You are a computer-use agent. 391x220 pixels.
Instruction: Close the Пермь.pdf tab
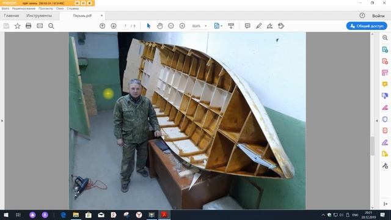point(101,15)
